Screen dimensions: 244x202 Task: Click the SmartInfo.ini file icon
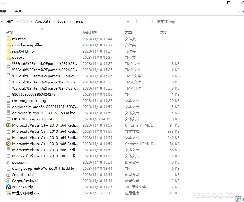coord(8,174)
